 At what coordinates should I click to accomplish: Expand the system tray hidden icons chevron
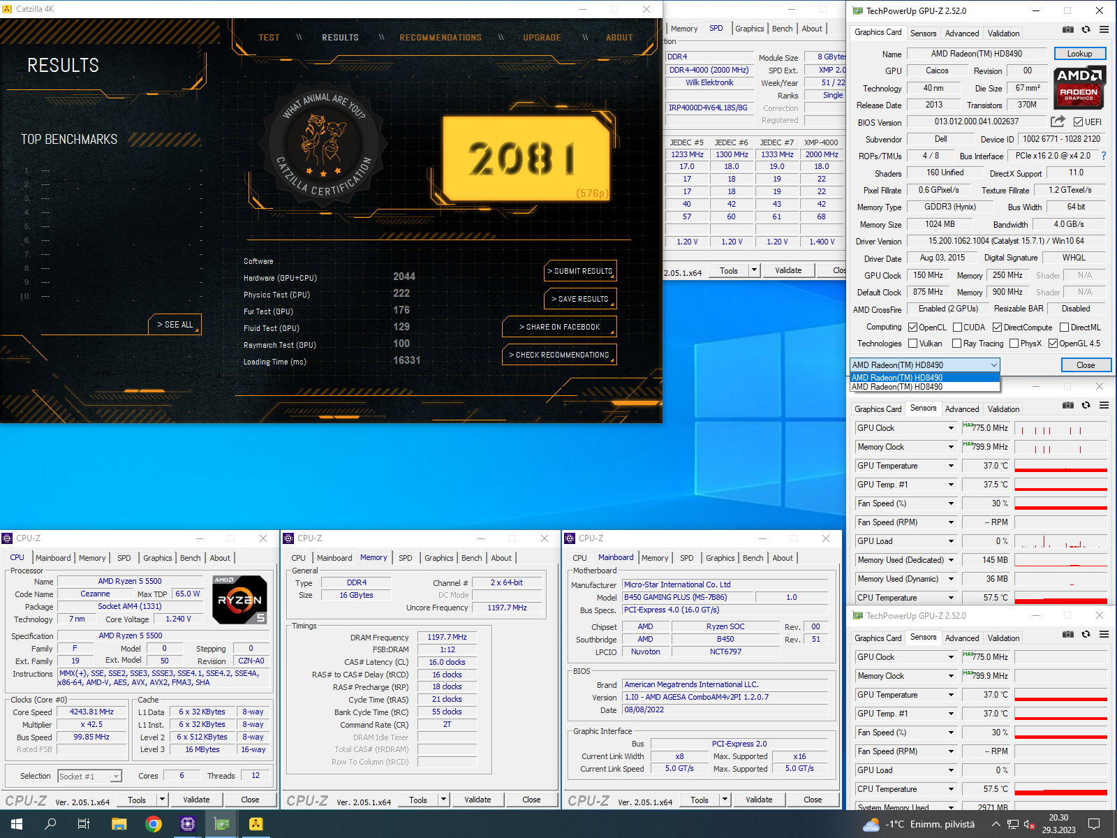(x=996, y=825)
